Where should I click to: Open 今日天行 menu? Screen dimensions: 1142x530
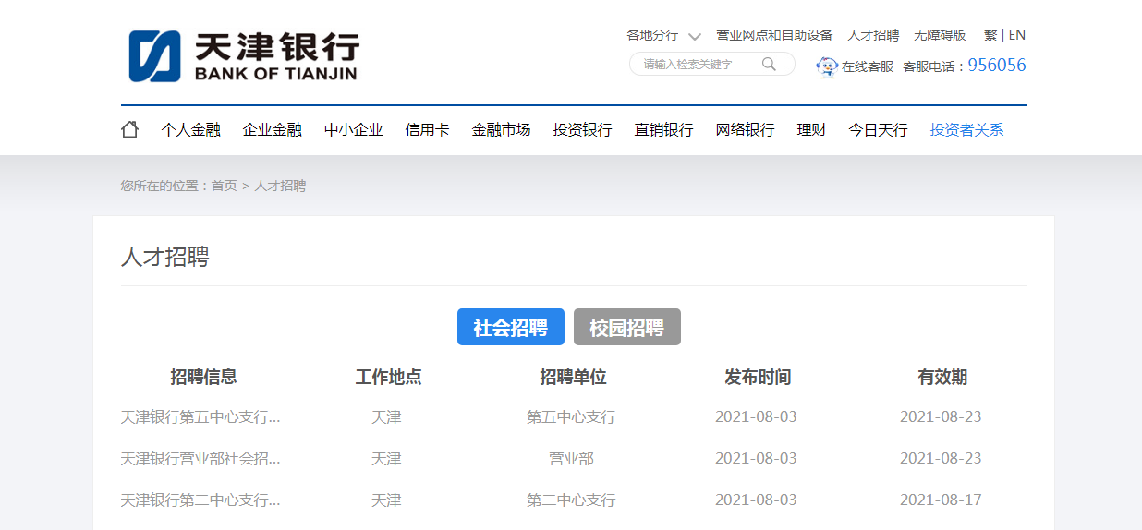tap(878, 130)
